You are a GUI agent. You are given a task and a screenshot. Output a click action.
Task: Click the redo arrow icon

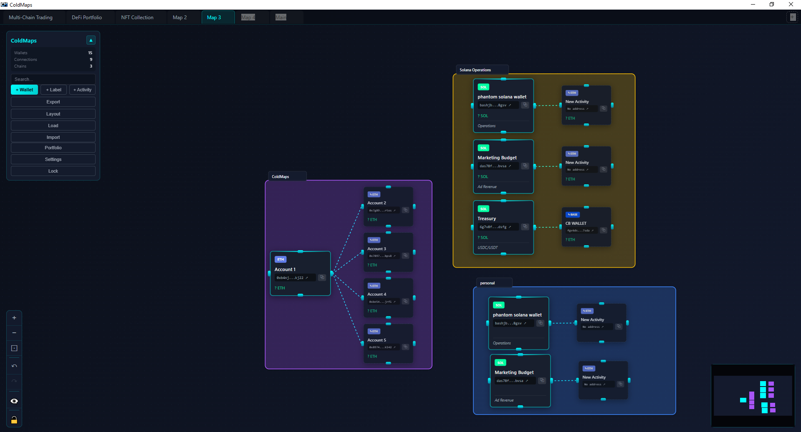(14, 381)
